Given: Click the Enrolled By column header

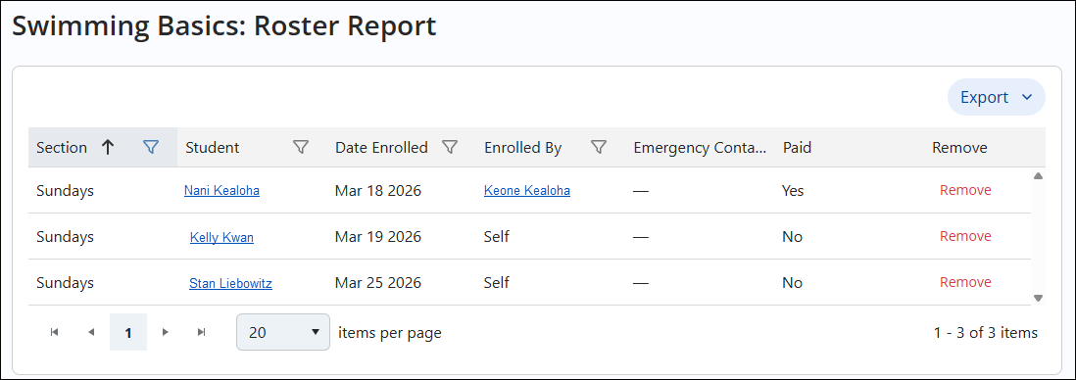Looking at the screenshot, I should (523, 148).
